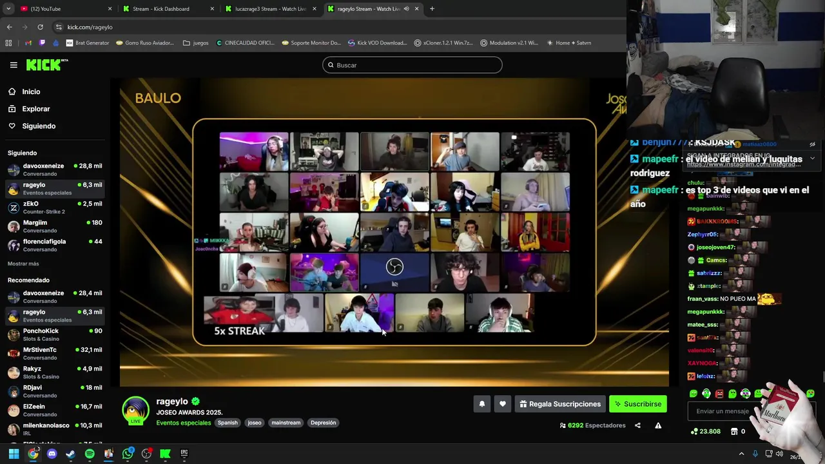The height and width of the screenshot is (464, 825).
Task: Click Regala Suscripciones button
Action: (560, 404)
